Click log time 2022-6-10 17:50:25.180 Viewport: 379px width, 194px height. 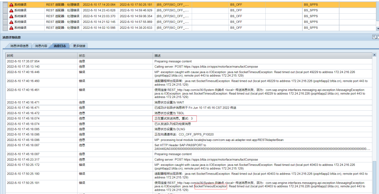(x=23, y=174)
